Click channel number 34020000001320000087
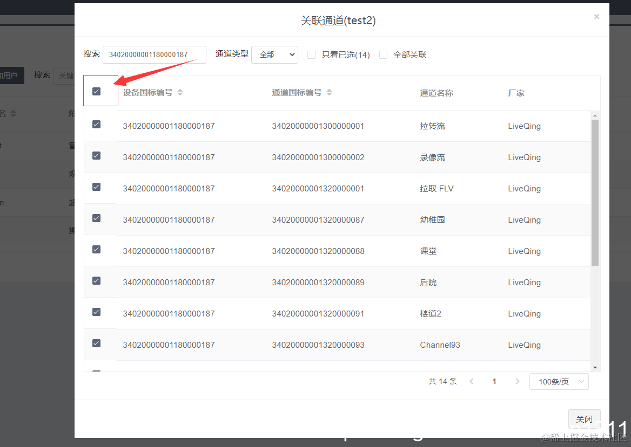This screenshot has width=631, height=447. click(x=318, y=220)
